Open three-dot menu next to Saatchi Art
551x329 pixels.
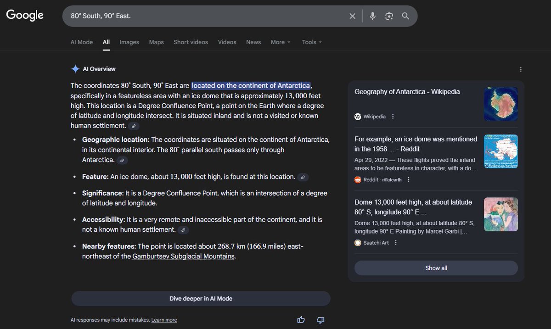pyautogui.click(x=396, y=243)
